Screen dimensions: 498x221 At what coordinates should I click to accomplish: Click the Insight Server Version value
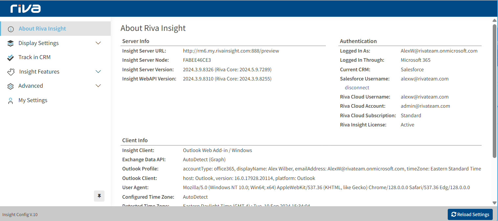[227, 70]
